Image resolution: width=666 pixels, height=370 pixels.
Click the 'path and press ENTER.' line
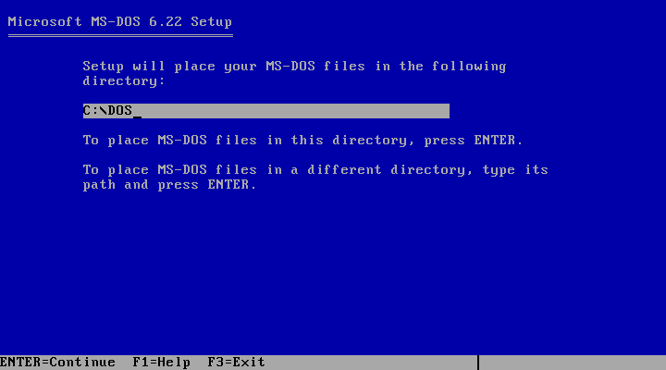click(x=169, y=185)
